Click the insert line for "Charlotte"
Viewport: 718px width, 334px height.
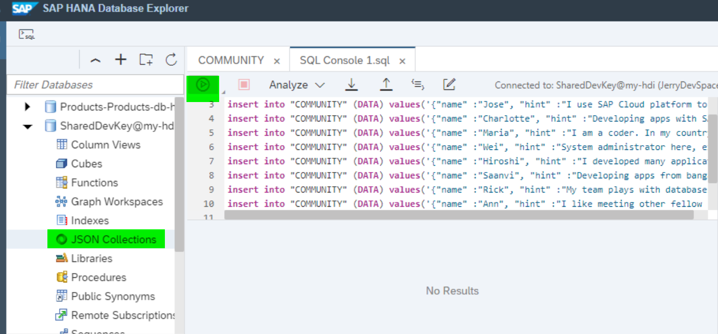pyautogui.click(x=467, y=118)
